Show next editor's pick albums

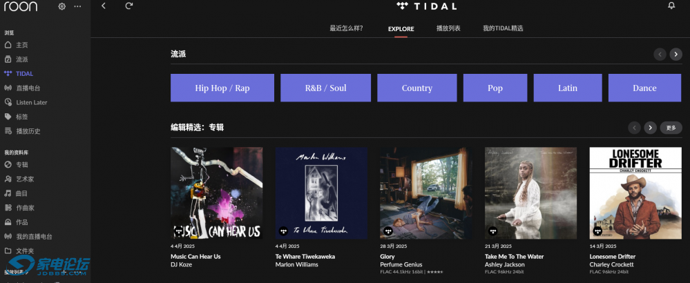coord(650,128)
